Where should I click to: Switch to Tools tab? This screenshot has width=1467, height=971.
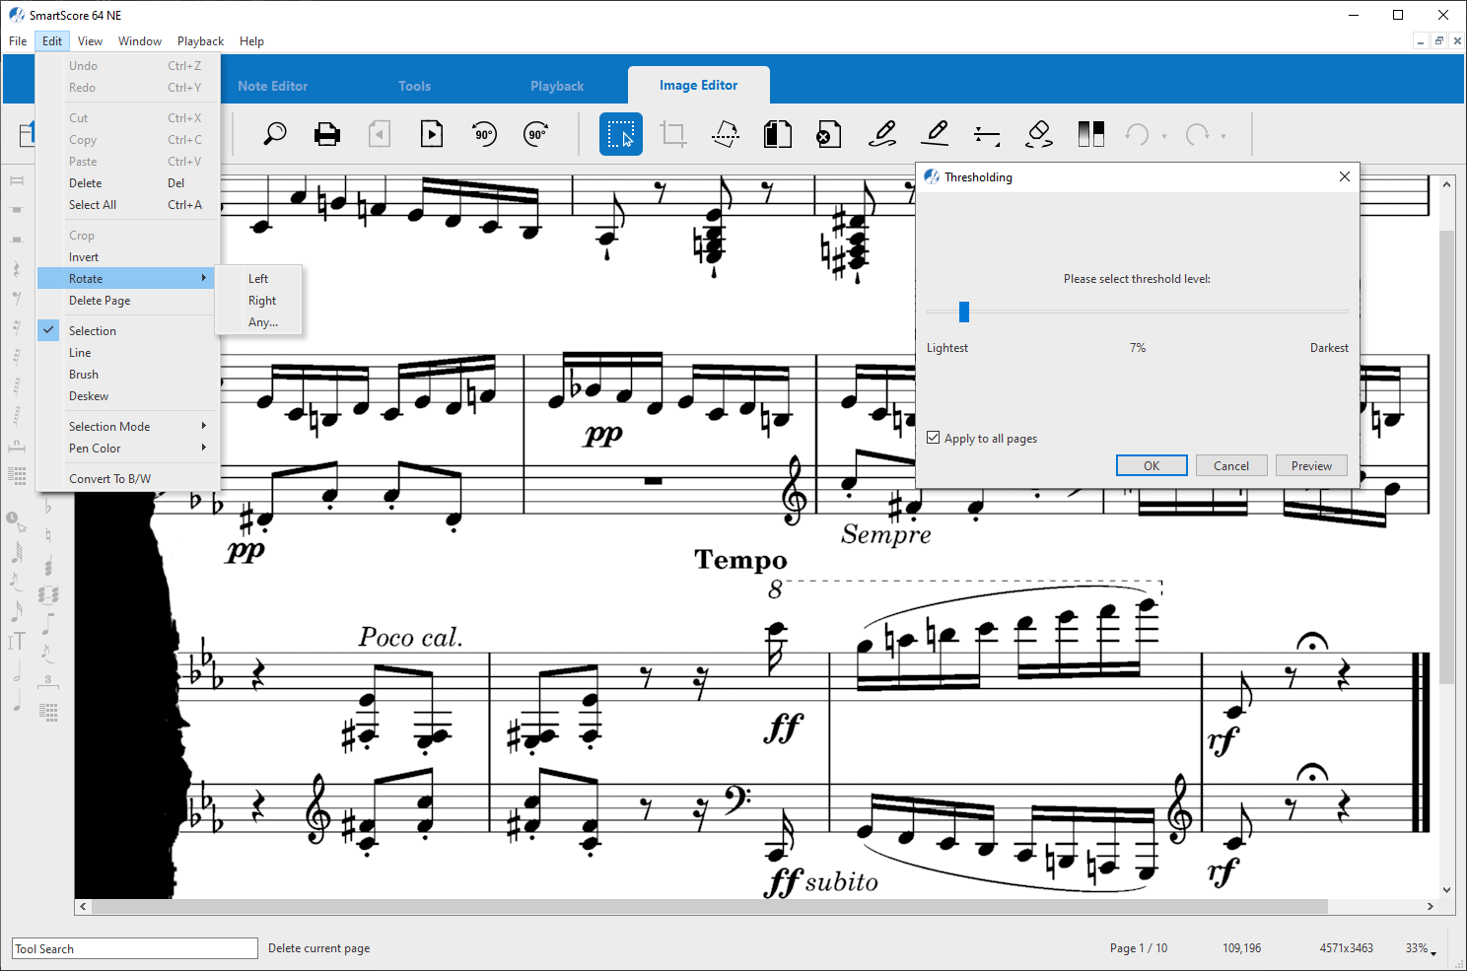(414, 86)
